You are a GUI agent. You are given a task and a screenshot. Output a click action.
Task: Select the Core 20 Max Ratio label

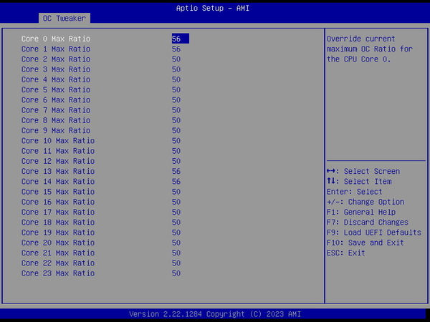(58, 243)
